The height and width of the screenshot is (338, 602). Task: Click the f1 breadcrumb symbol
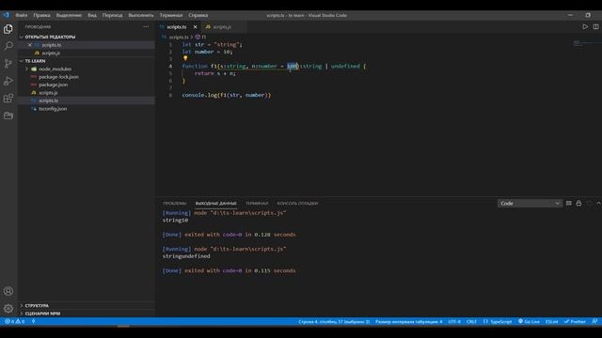click(x=200, y=37)
